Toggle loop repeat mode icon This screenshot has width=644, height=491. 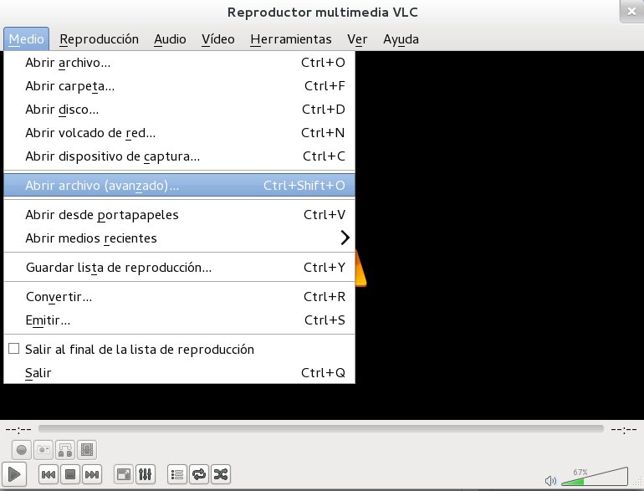point(199,474)
